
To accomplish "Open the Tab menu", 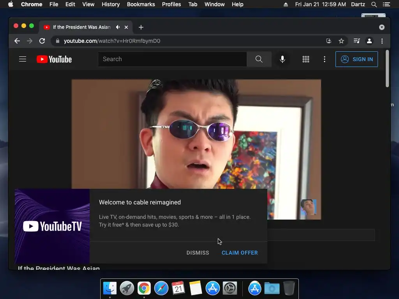I will point(193,4).
